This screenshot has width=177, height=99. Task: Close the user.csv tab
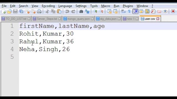[158, 19]
